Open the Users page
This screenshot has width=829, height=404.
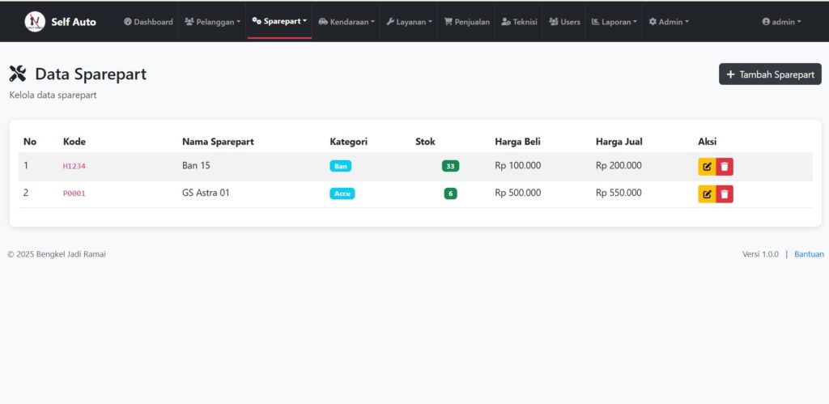pos(564,22)
